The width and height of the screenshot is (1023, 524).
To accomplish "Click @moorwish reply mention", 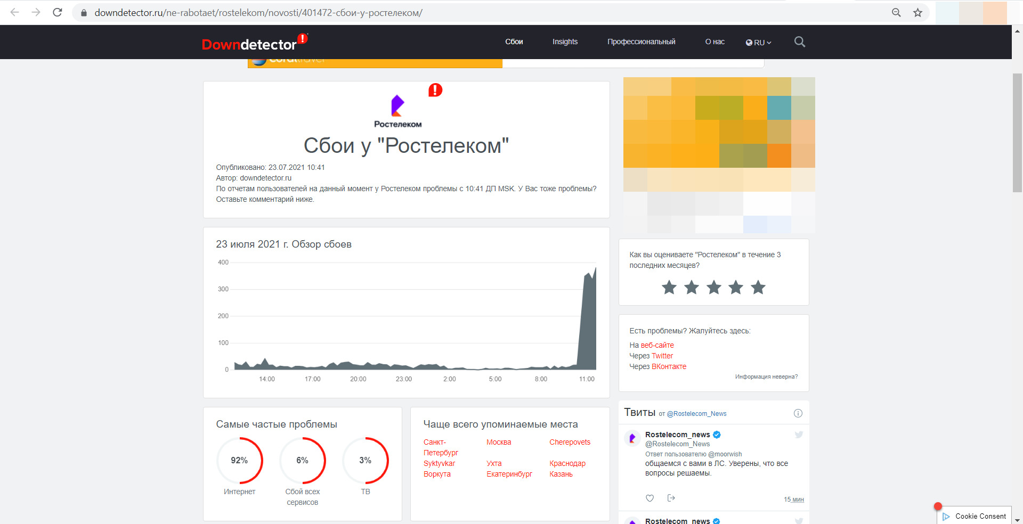I will pos(725,454).
